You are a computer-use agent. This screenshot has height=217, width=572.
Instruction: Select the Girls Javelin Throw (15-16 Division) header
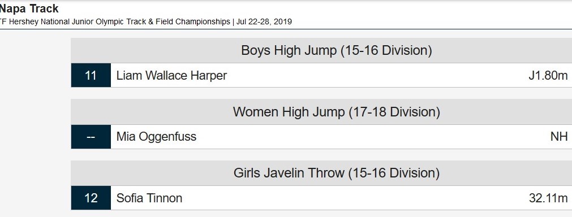coord(336,173)
